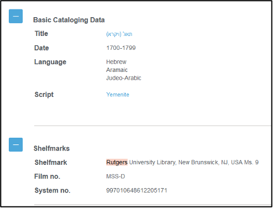Select system number 997010648612205171

click(x=136, y=190)
